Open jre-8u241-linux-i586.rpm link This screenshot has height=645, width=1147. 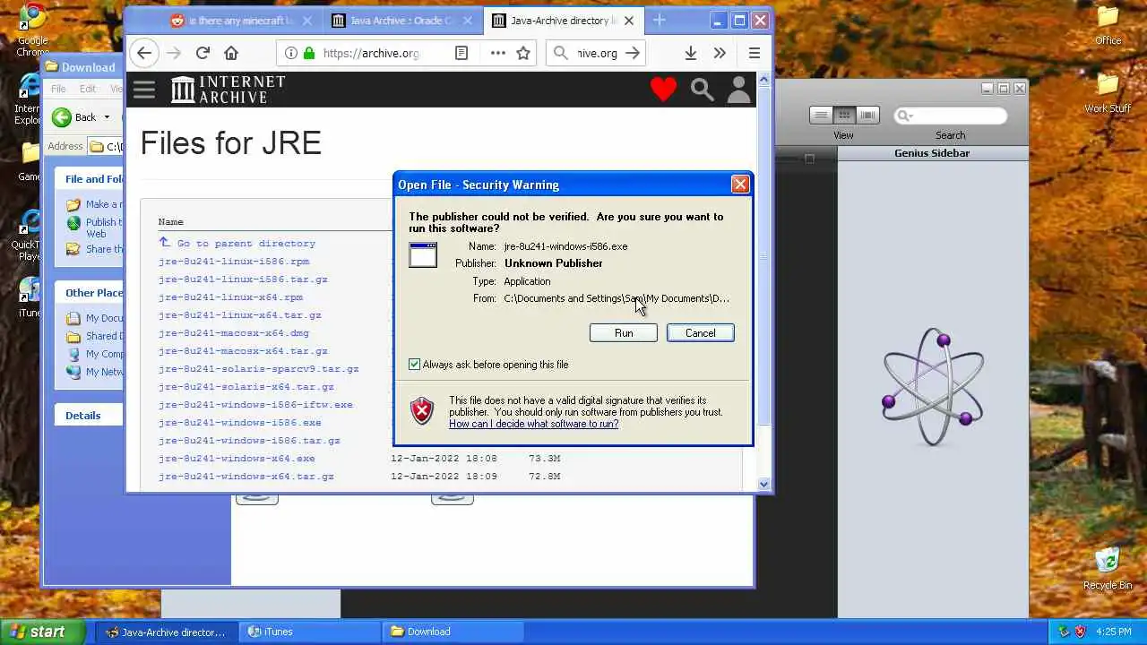click(234, 262)
